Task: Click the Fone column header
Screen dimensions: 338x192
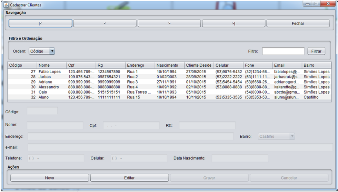Action: (x=258, y=65)
